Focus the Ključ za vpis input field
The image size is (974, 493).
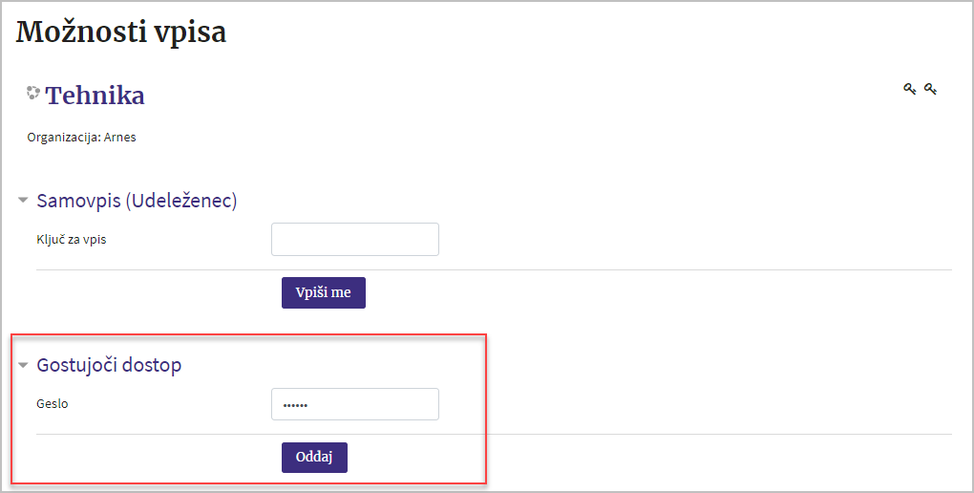pyautogui.click(x=355, y=240)
